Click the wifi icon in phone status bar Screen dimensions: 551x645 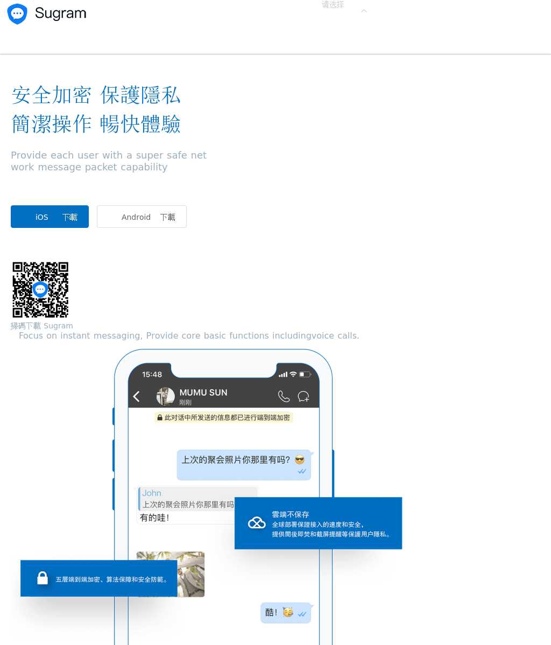coord(293,374)
